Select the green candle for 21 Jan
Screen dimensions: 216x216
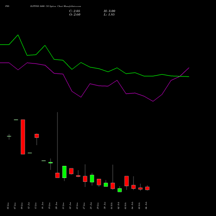[64, 172]
